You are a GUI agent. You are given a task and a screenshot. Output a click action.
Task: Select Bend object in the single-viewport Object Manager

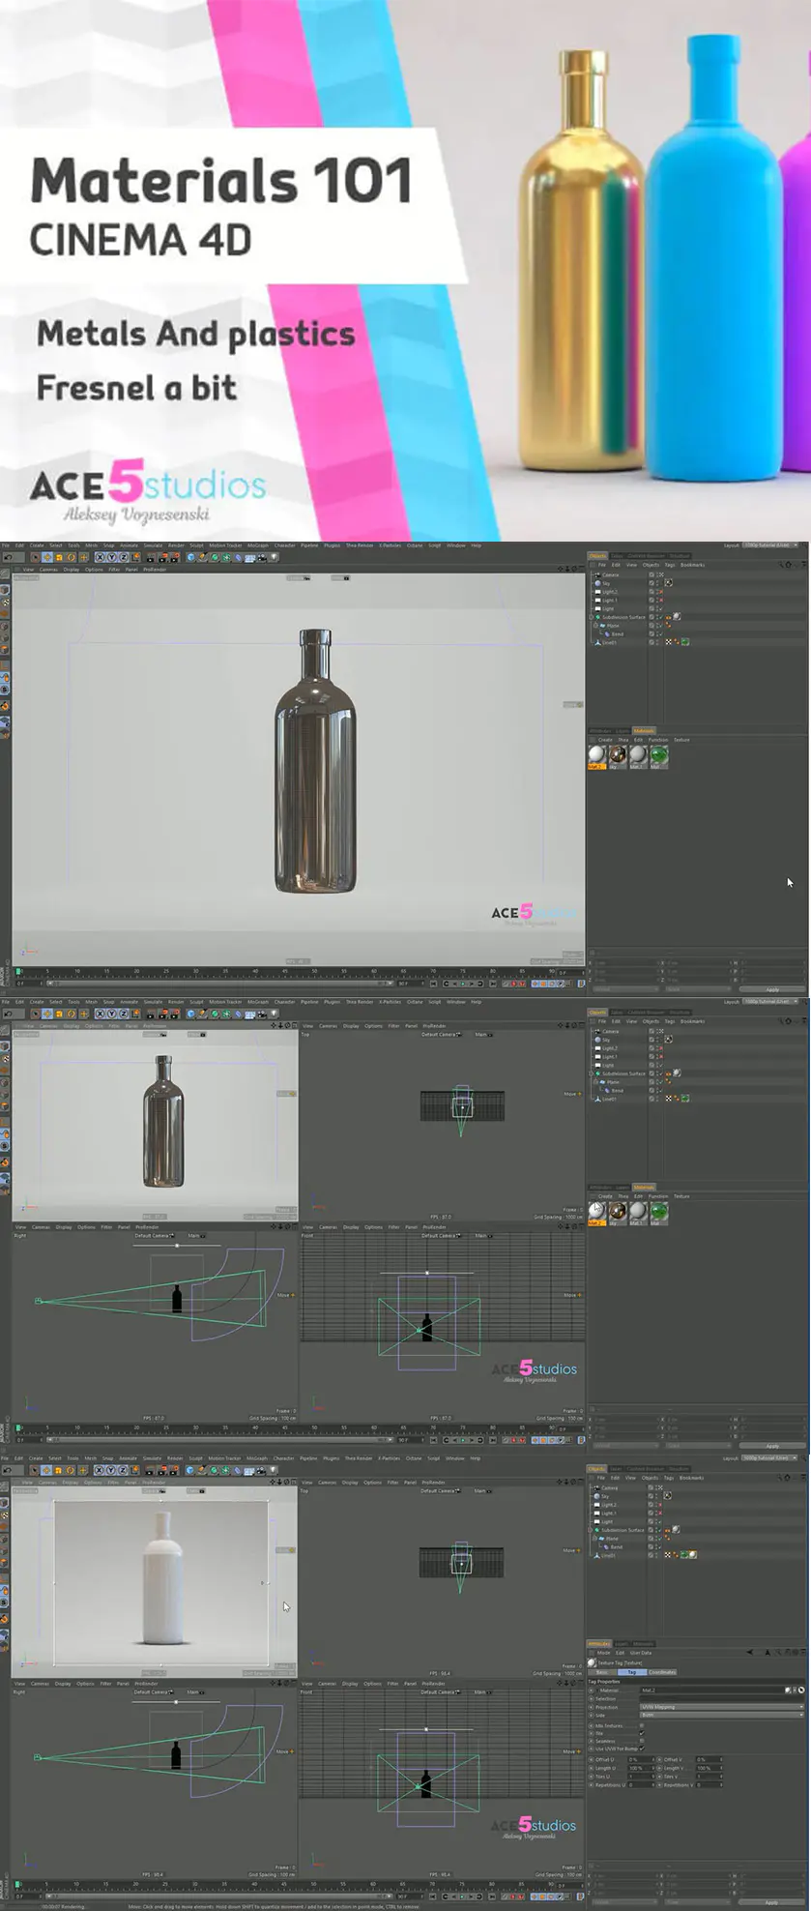click(x=618, y=633)
